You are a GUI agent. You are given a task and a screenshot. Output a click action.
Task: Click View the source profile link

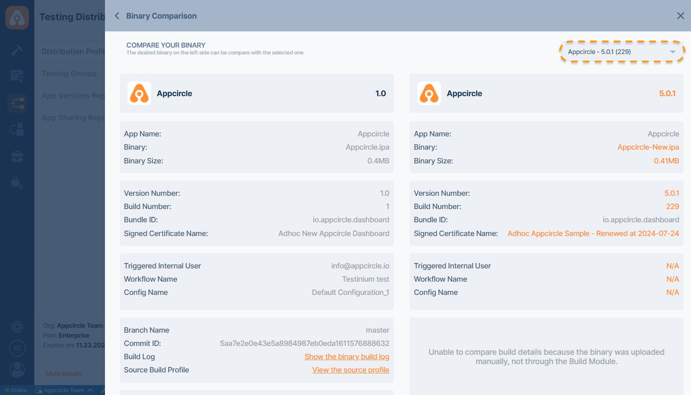pos(351,370)
